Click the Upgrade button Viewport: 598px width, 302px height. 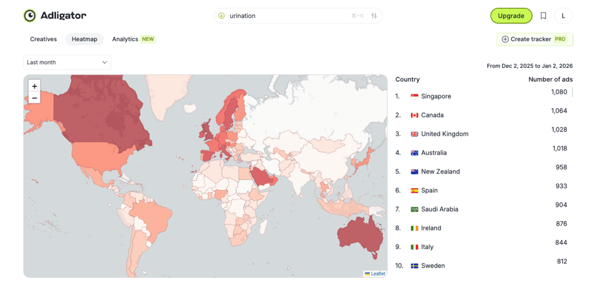[511, 16]
